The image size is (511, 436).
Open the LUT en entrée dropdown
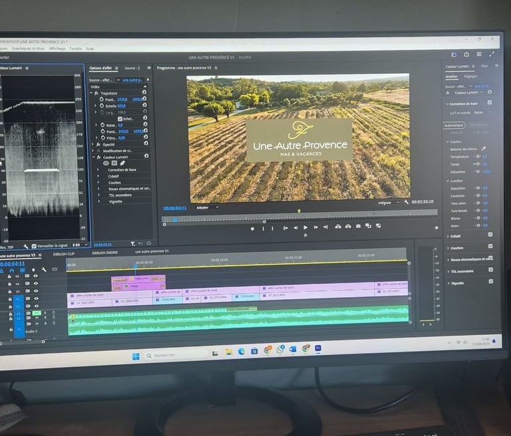(x=482, y=112)
